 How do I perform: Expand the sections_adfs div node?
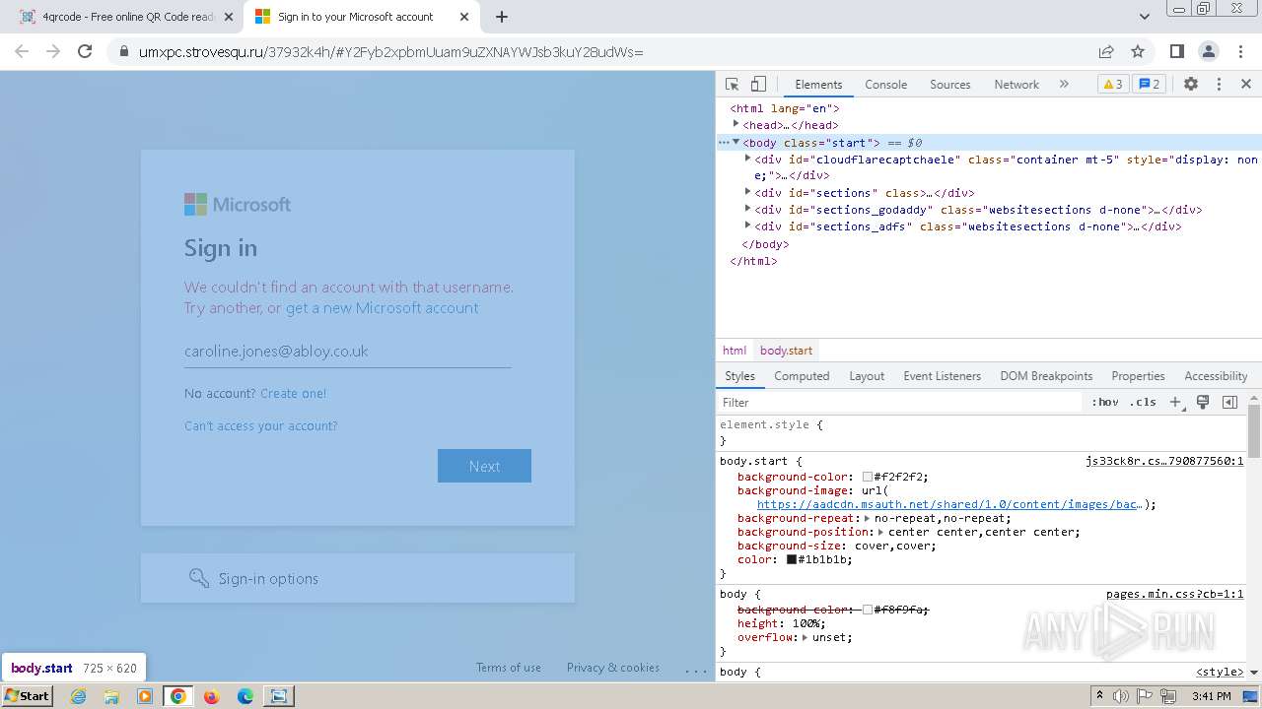[x=747, y=226]
